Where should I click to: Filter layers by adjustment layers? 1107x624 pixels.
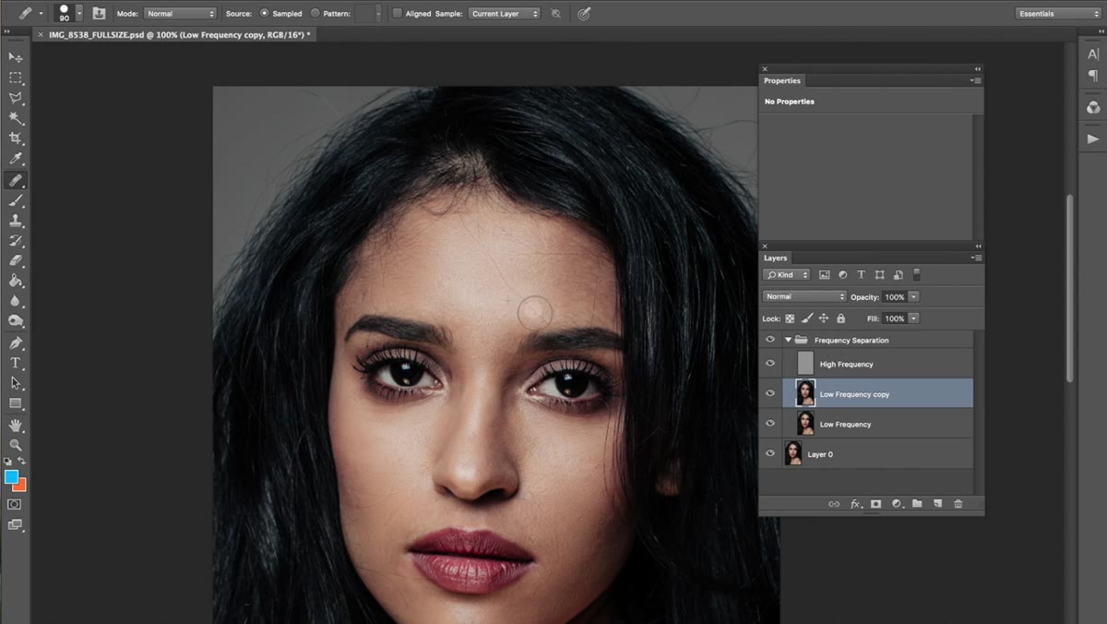click(843, 275)
